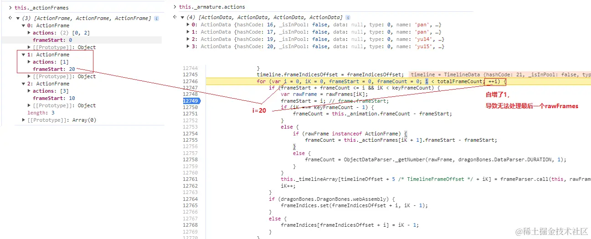Expand ActionData entry 3 named 'yu15'

pos(189,46)
